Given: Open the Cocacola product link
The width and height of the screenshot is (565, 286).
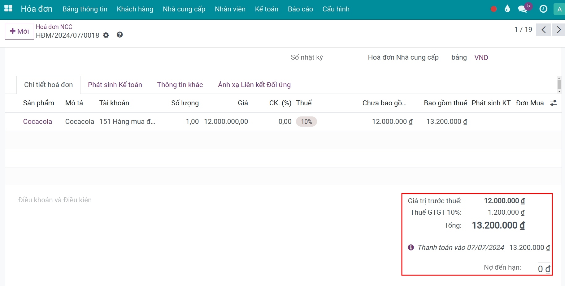Looking at the screenshot, I should coord(37,122).
